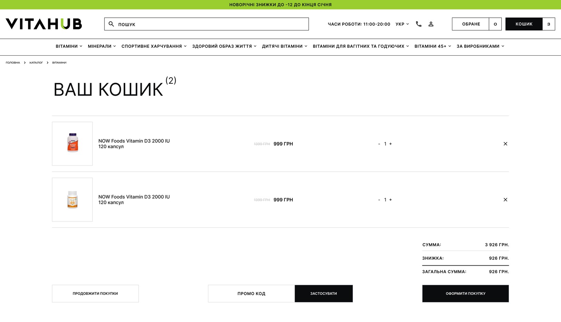Screen dimensions: 561x322
Task: Open the purple-capped NOW bottle thumbnail
Action: pyautogui.click(x=72, y=144)
